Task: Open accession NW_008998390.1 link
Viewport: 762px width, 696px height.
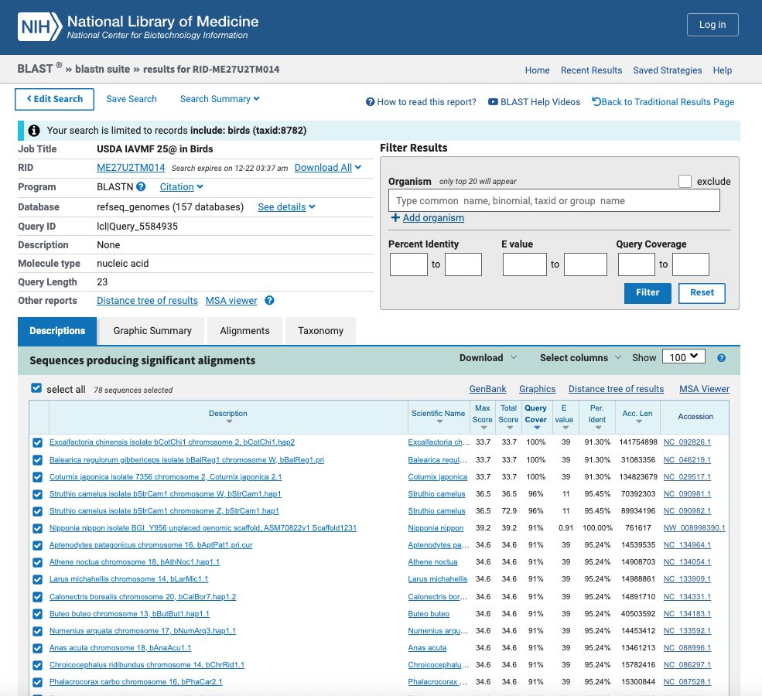Action: [695, 528]
